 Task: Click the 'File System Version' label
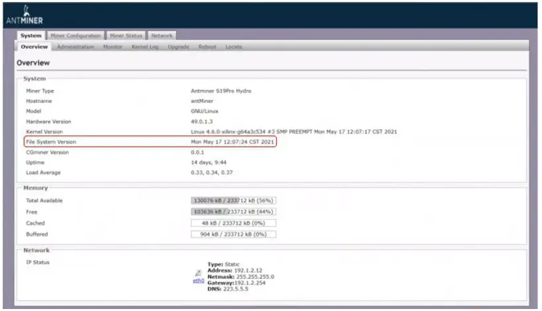pyautogui.click(x=51, y=142)
